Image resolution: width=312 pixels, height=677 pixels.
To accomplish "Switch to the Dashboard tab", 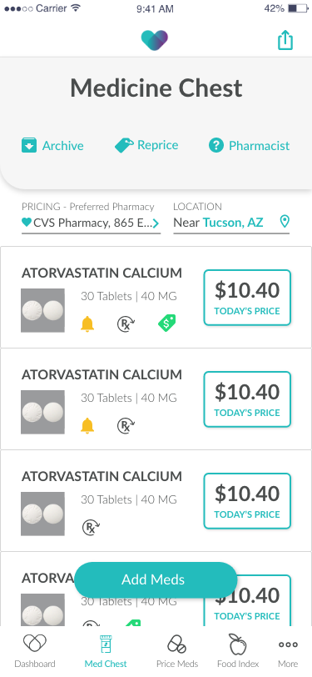I will click(x=35, y=651).
